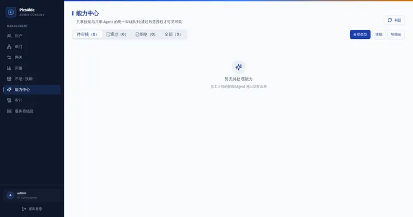Select the 全部类型 filter button
This screenshot has height=217, width=413.
pos(360,34)
